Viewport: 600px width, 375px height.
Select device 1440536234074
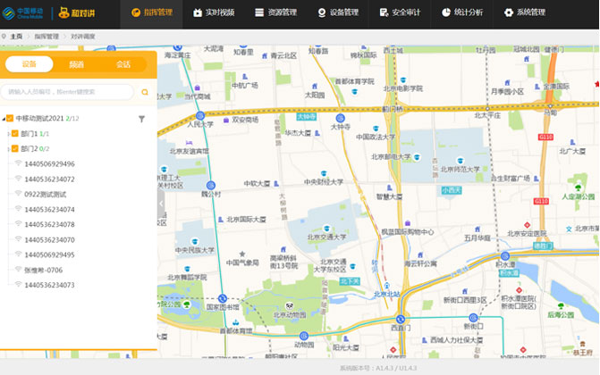click(x=50, y=210)
